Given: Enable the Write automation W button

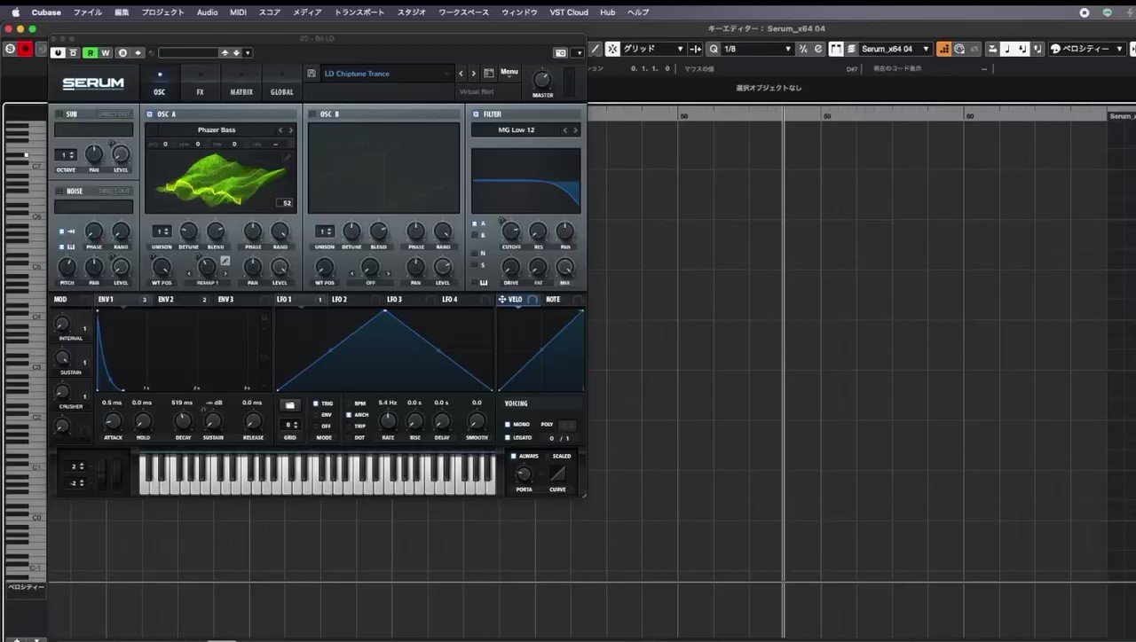Looking at the screenshot, I should 106,53.
